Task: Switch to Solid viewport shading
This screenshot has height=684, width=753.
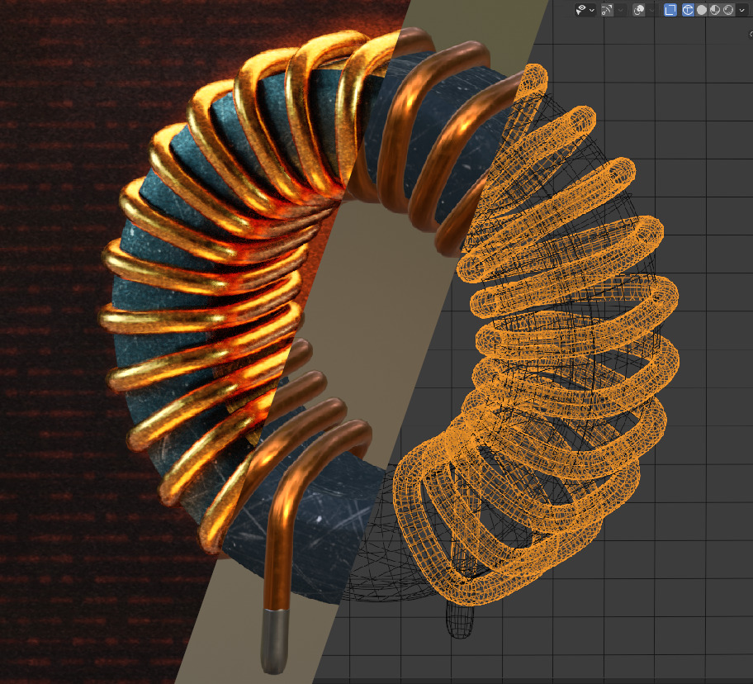Action: click(x=702, y=10)
